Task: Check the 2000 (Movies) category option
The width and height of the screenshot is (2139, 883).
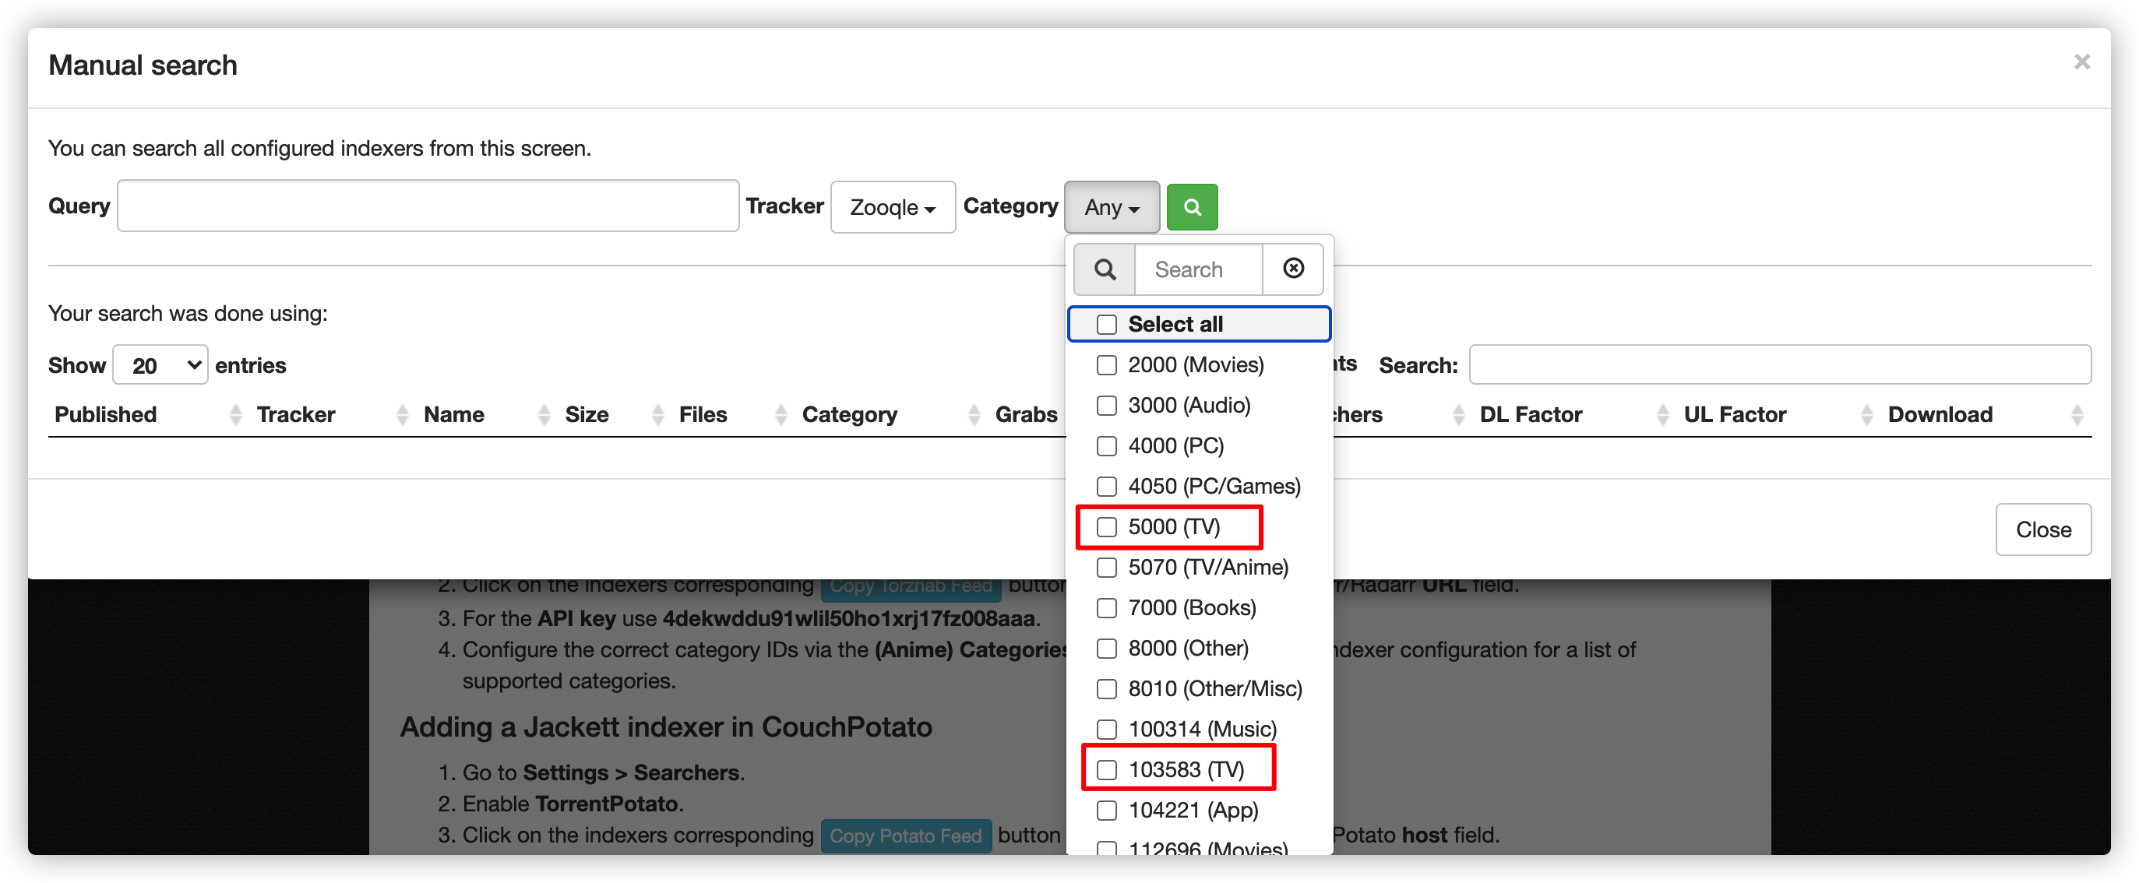Action: 1106,365
